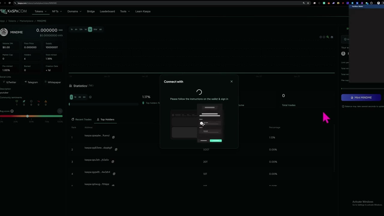Click the rug score refresh button
Screen dimensions: 384x216
[x=60, y=111]
